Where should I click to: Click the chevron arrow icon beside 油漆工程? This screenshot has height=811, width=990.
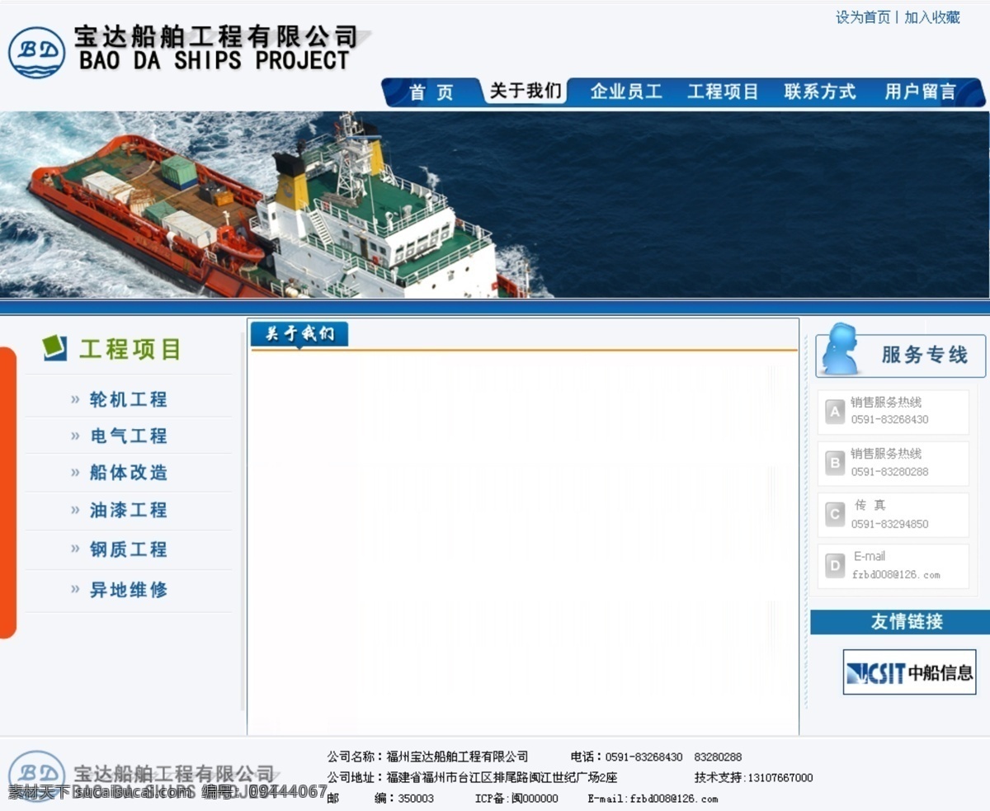[75, 510]
